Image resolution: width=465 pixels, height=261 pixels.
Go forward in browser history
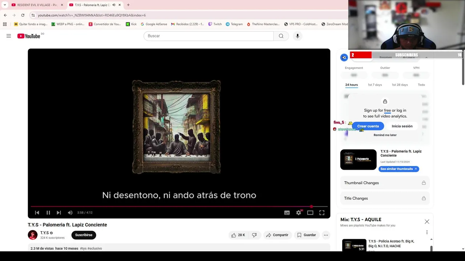pos(14,15)
